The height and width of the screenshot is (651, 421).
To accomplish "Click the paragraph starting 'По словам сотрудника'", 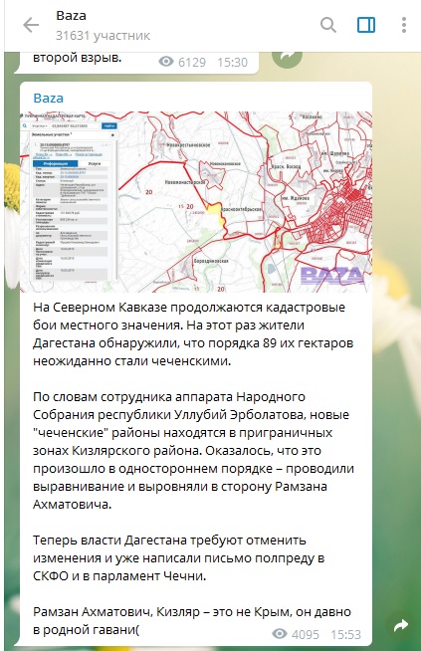I will coord(193,451).
